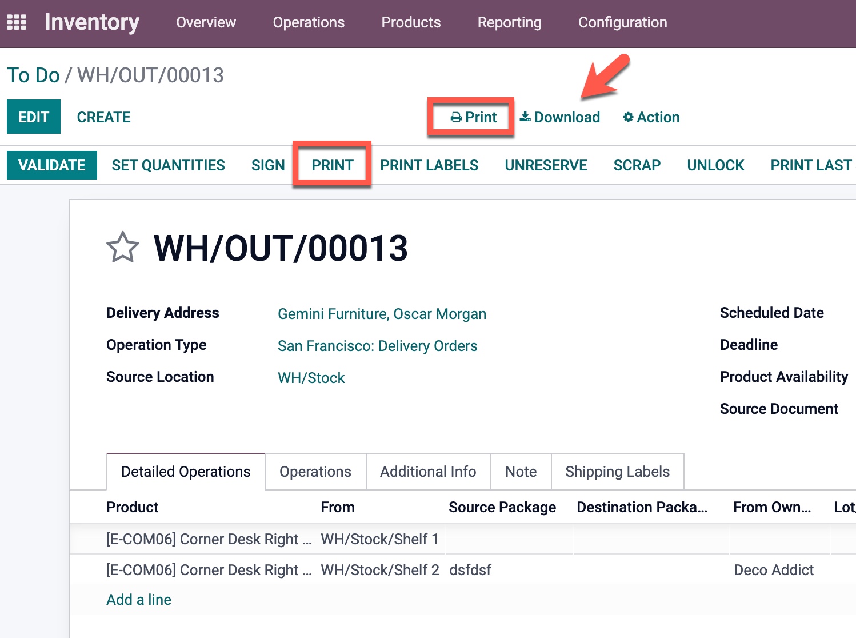
Task: Click the VALIDATE button
Action: coord(52,165)
